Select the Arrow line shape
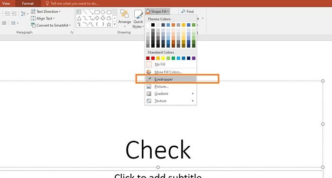332x178 pixels. (x=91, y=12)
